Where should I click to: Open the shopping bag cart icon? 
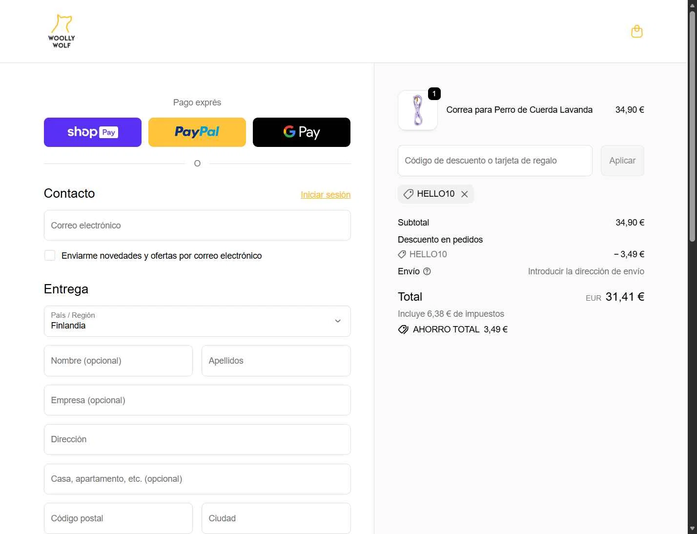[636, 31]
